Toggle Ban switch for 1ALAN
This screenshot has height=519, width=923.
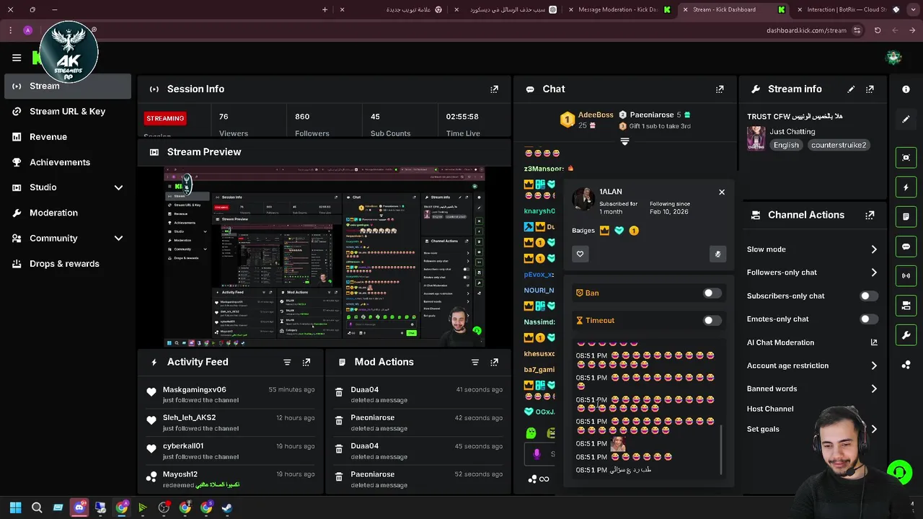click(x=712, y=293)
